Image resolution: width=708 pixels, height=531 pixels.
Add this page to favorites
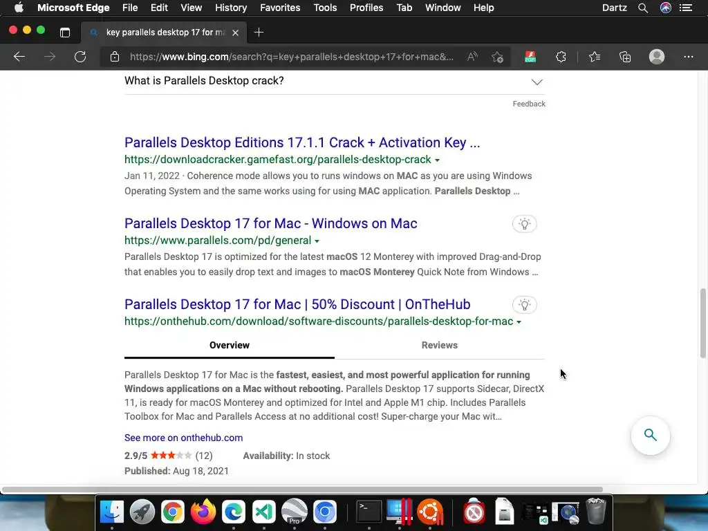pos(498,57)
